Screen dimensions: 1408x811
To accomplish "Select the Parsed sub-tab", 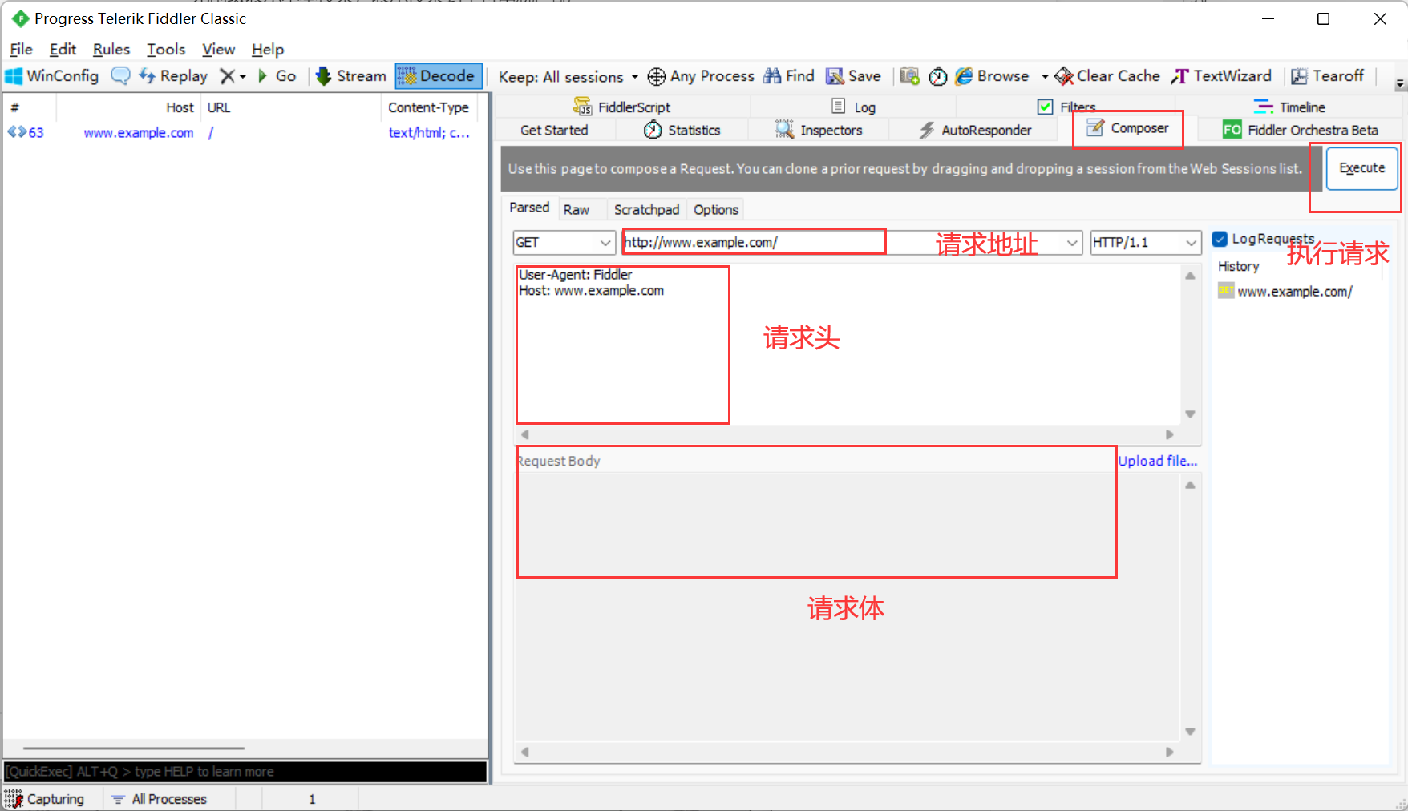I will coord(529,208).
